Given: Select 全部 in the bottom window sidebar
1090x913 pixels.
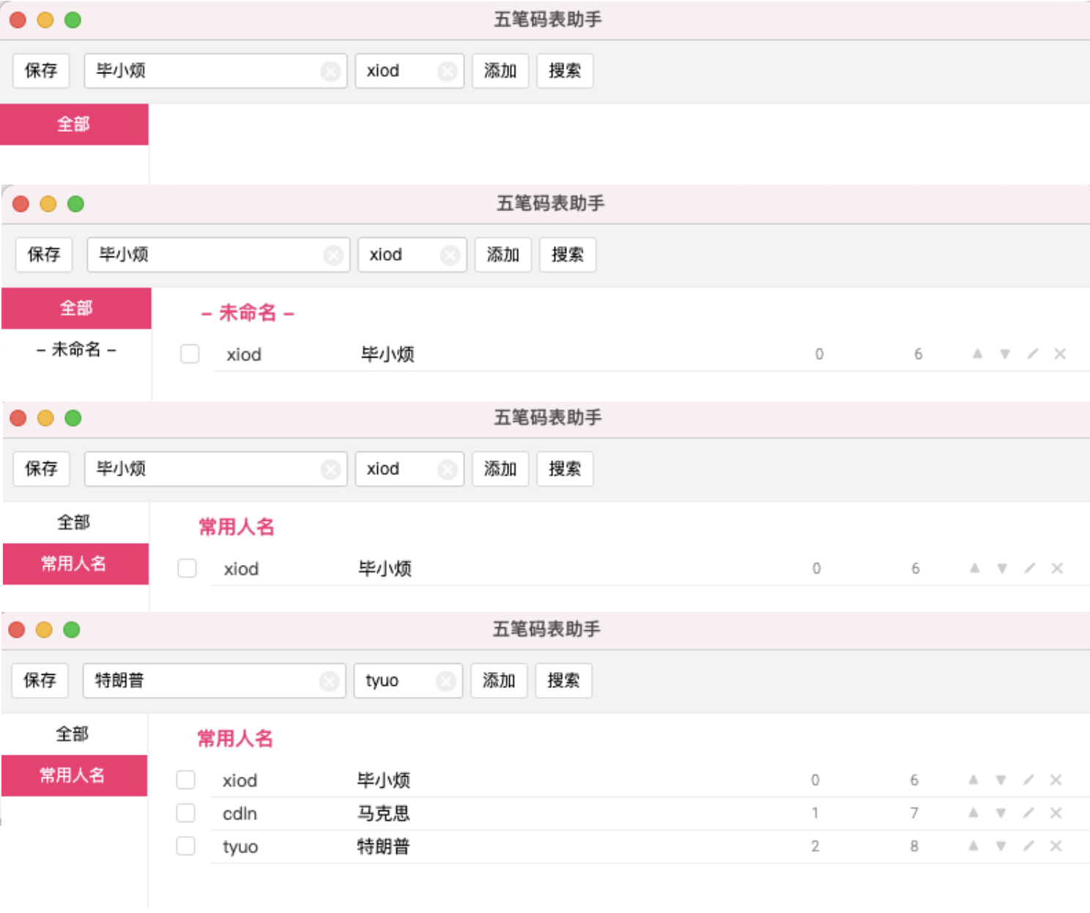Looking at the screenshot, I should click(73, 734).
